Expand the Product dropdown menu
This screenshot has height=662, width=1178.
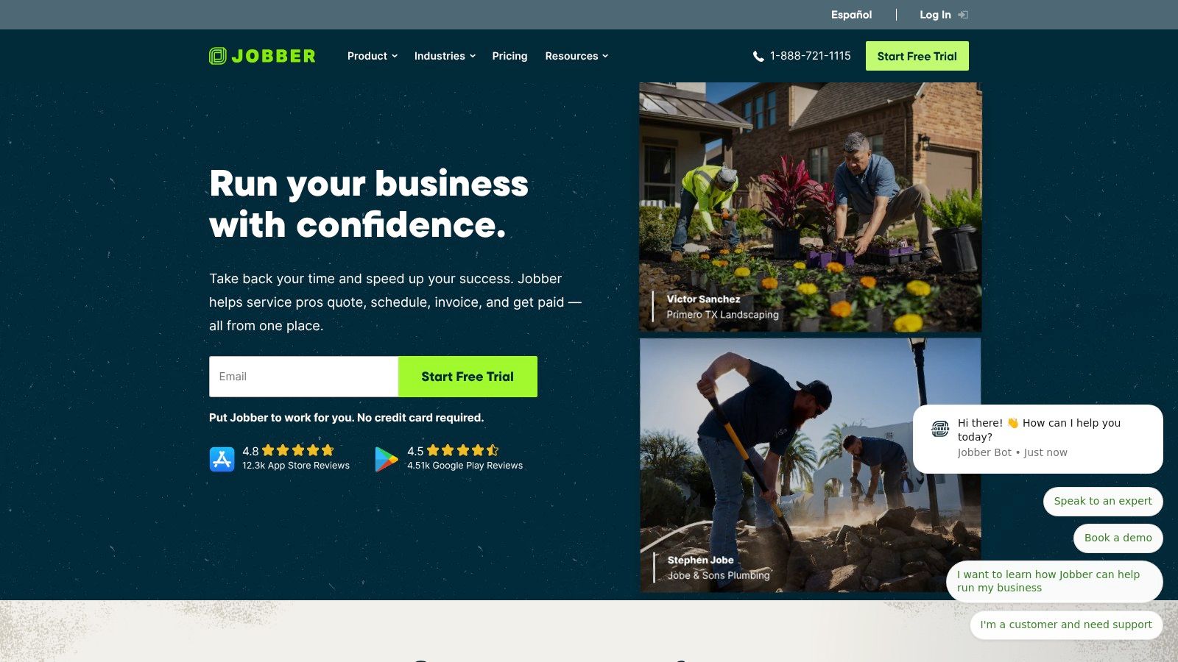click(373, 56)
